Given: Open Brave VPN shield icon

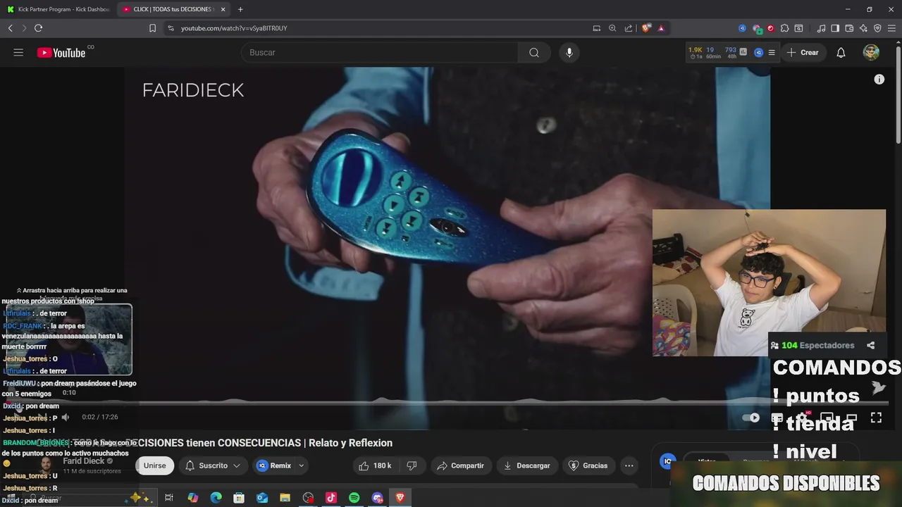Looking at the screenshot, I should 877,28.
